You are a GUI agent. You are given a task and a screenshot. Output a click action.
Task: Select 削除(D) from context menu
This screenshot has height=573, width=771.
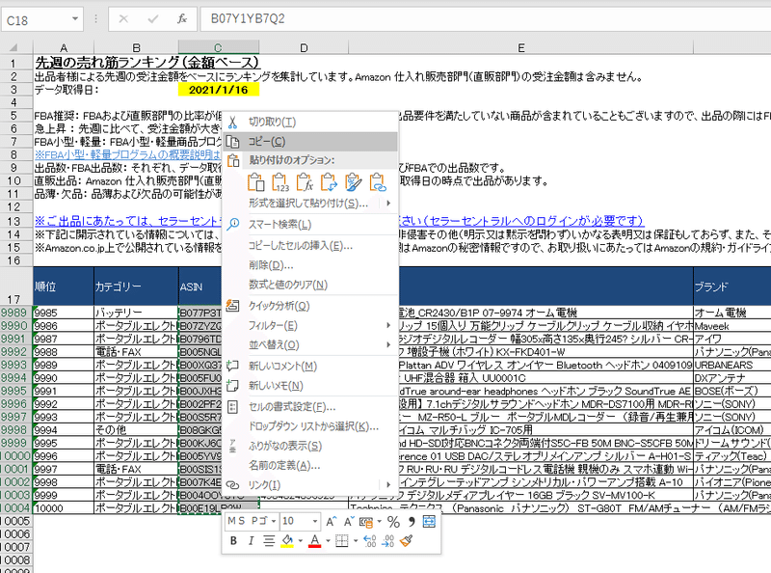pyautogui.click(x=310, y=265)
